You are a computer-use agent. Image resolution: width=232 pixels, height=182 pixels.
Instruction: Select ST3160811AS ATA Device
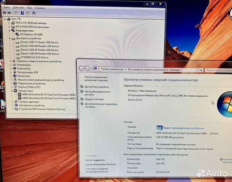click(x=34, y=57)
